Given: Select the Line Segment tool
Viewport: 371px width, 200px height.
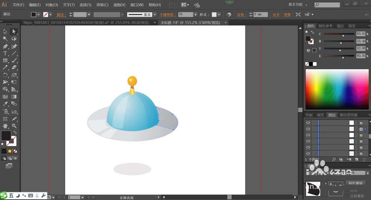Looking at the screenshot, I should [x=14, y=54].
